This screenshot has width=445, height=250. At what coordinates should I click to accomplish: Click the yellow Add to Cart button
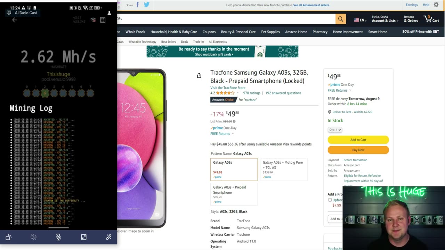coord(358,140)
